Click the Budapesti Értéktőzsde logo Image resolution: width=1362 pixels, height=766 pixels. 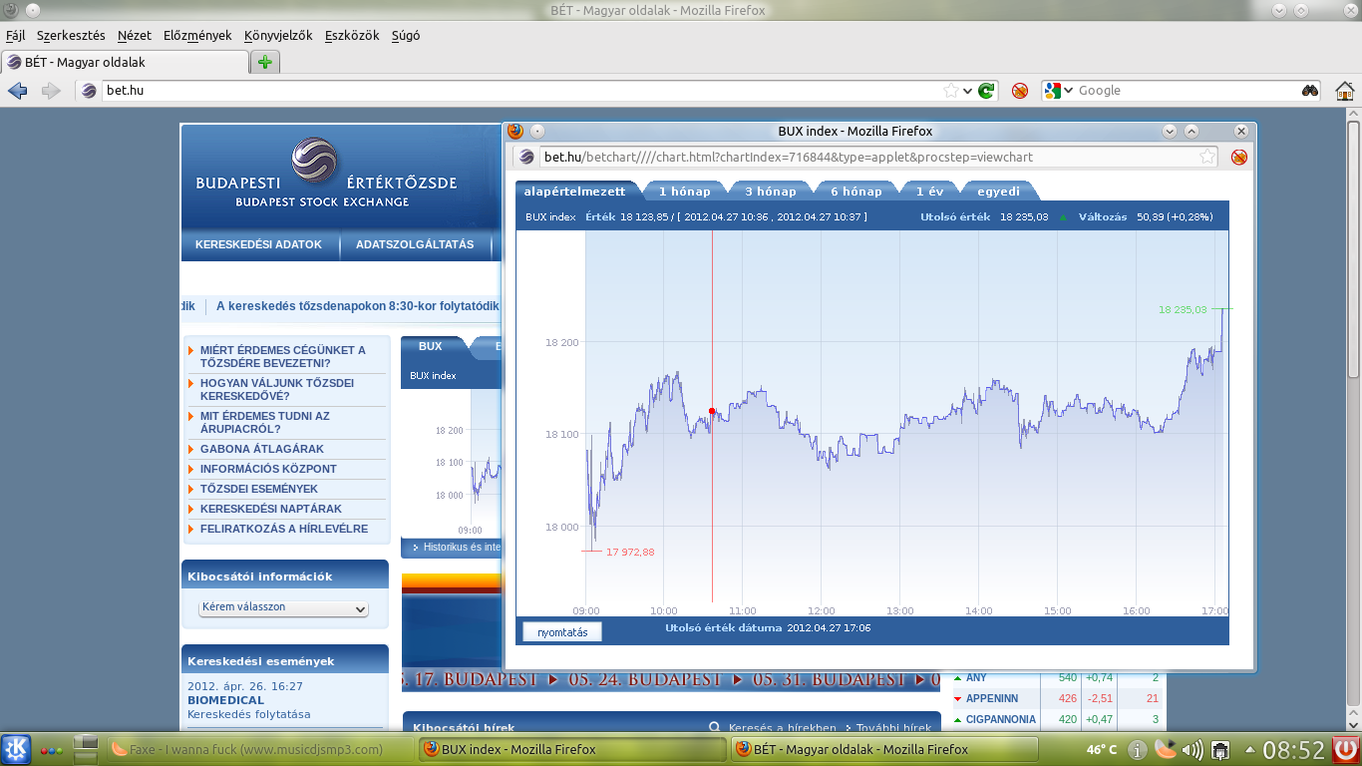[326, 172]
